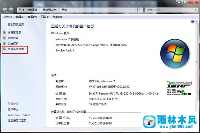This screenshot has height=133, width=200.
Task: Click system version Win7 Sp1 x86 value
Action: click(x=109, y=87)
